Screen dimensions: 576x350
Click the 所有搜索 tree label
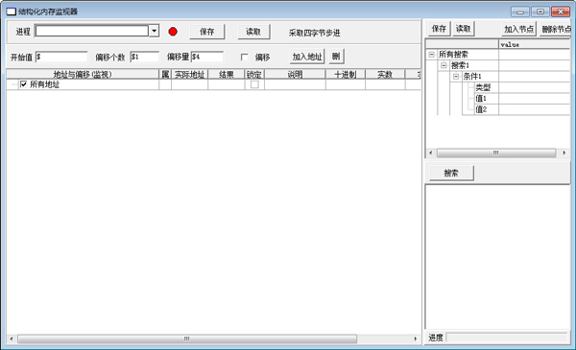(453, 55)
